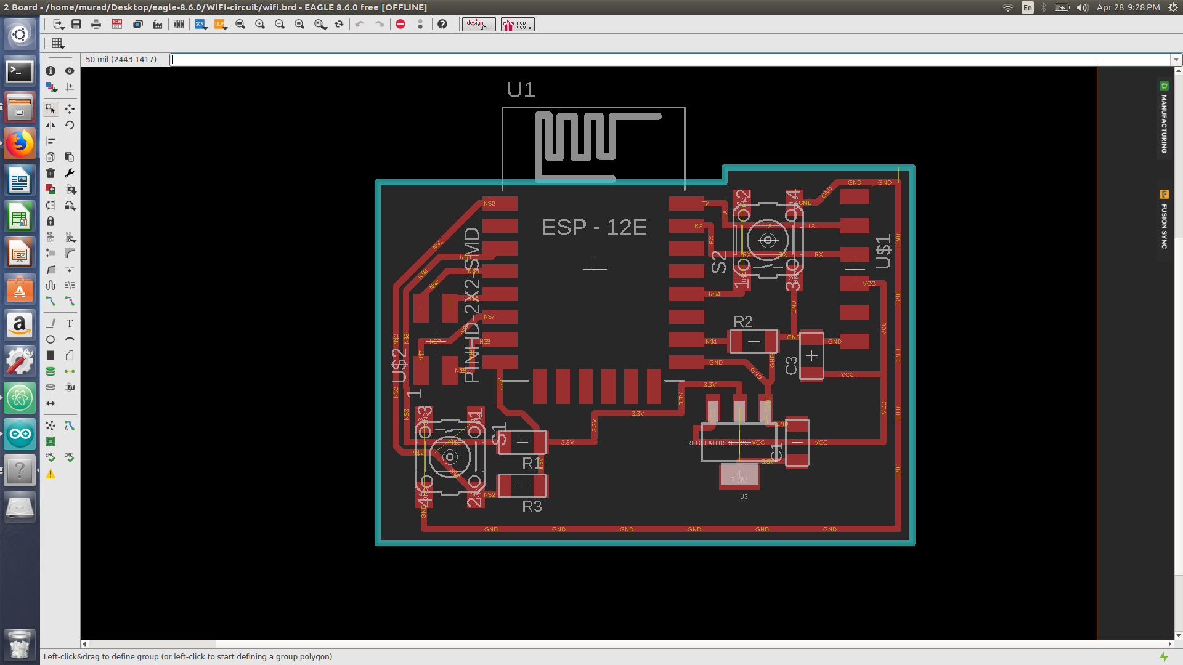
Task: Open the Terminal from the dock
Action: pyautogui.click(x=20, y=71)
